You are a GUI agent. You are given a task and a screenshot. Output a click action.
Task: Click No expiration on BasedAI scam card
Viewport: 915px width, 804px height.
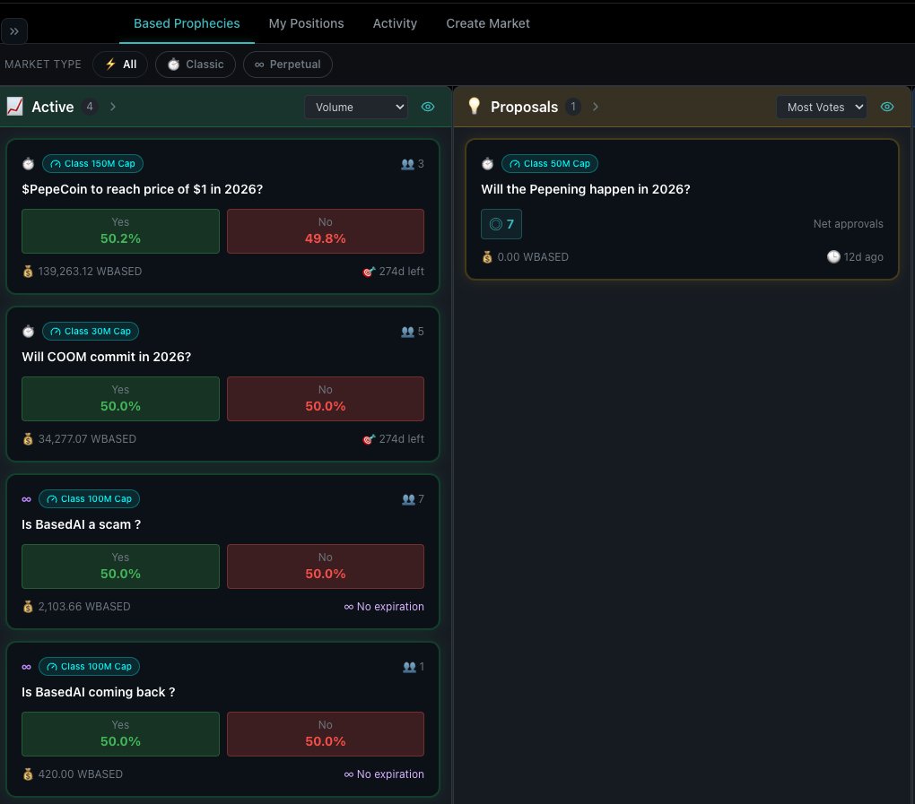384,606
